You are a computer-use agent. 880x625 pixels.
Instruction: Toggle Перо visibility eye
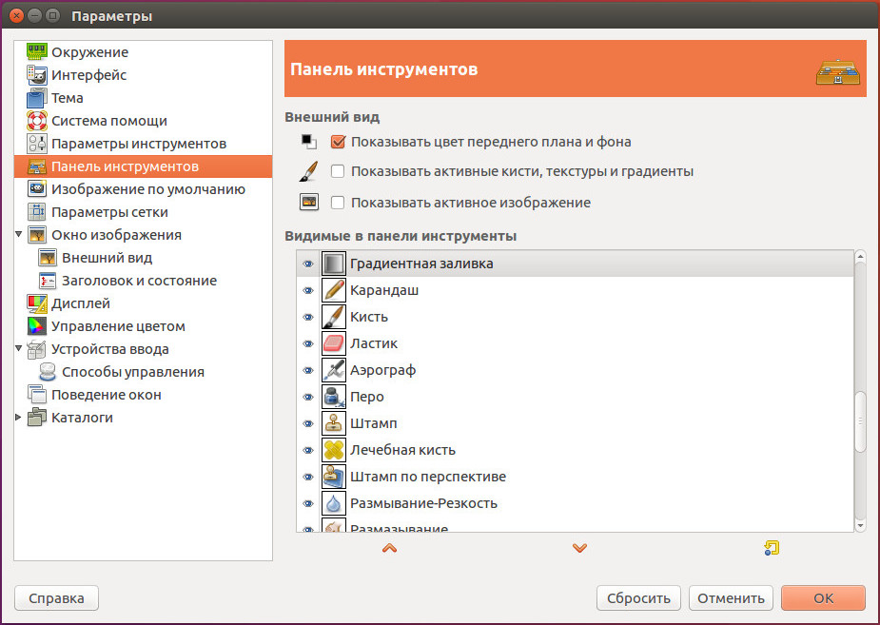point(308,398)
